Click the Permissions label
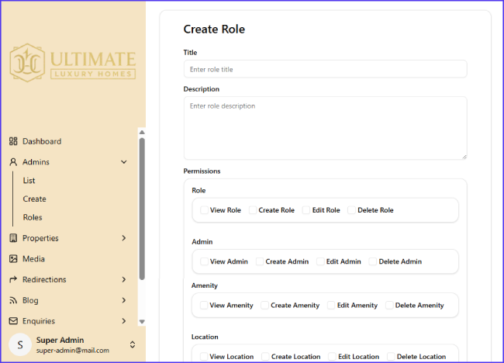This screenshot has height=363, width=504. click(x=202, y=171)
